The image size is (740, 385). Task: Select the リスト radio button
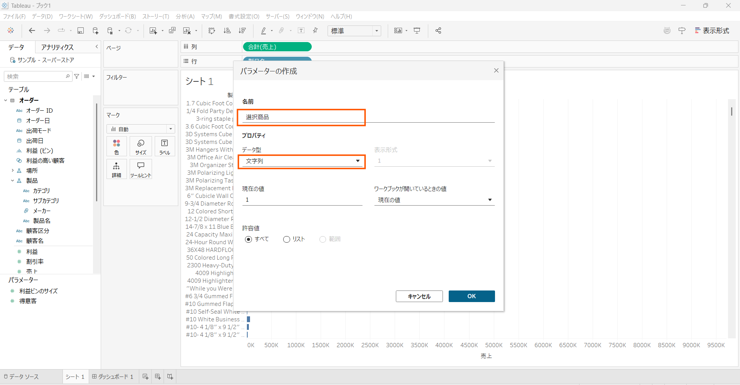(x=287, y=240)
